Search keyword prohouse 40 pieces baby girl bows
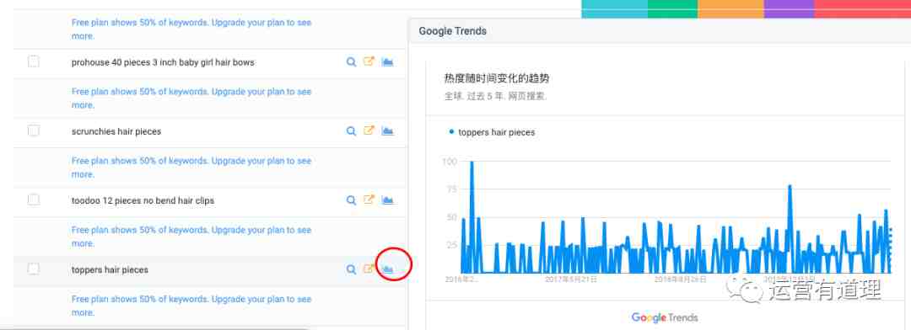911x330 pixels. (x=351, y=62)
